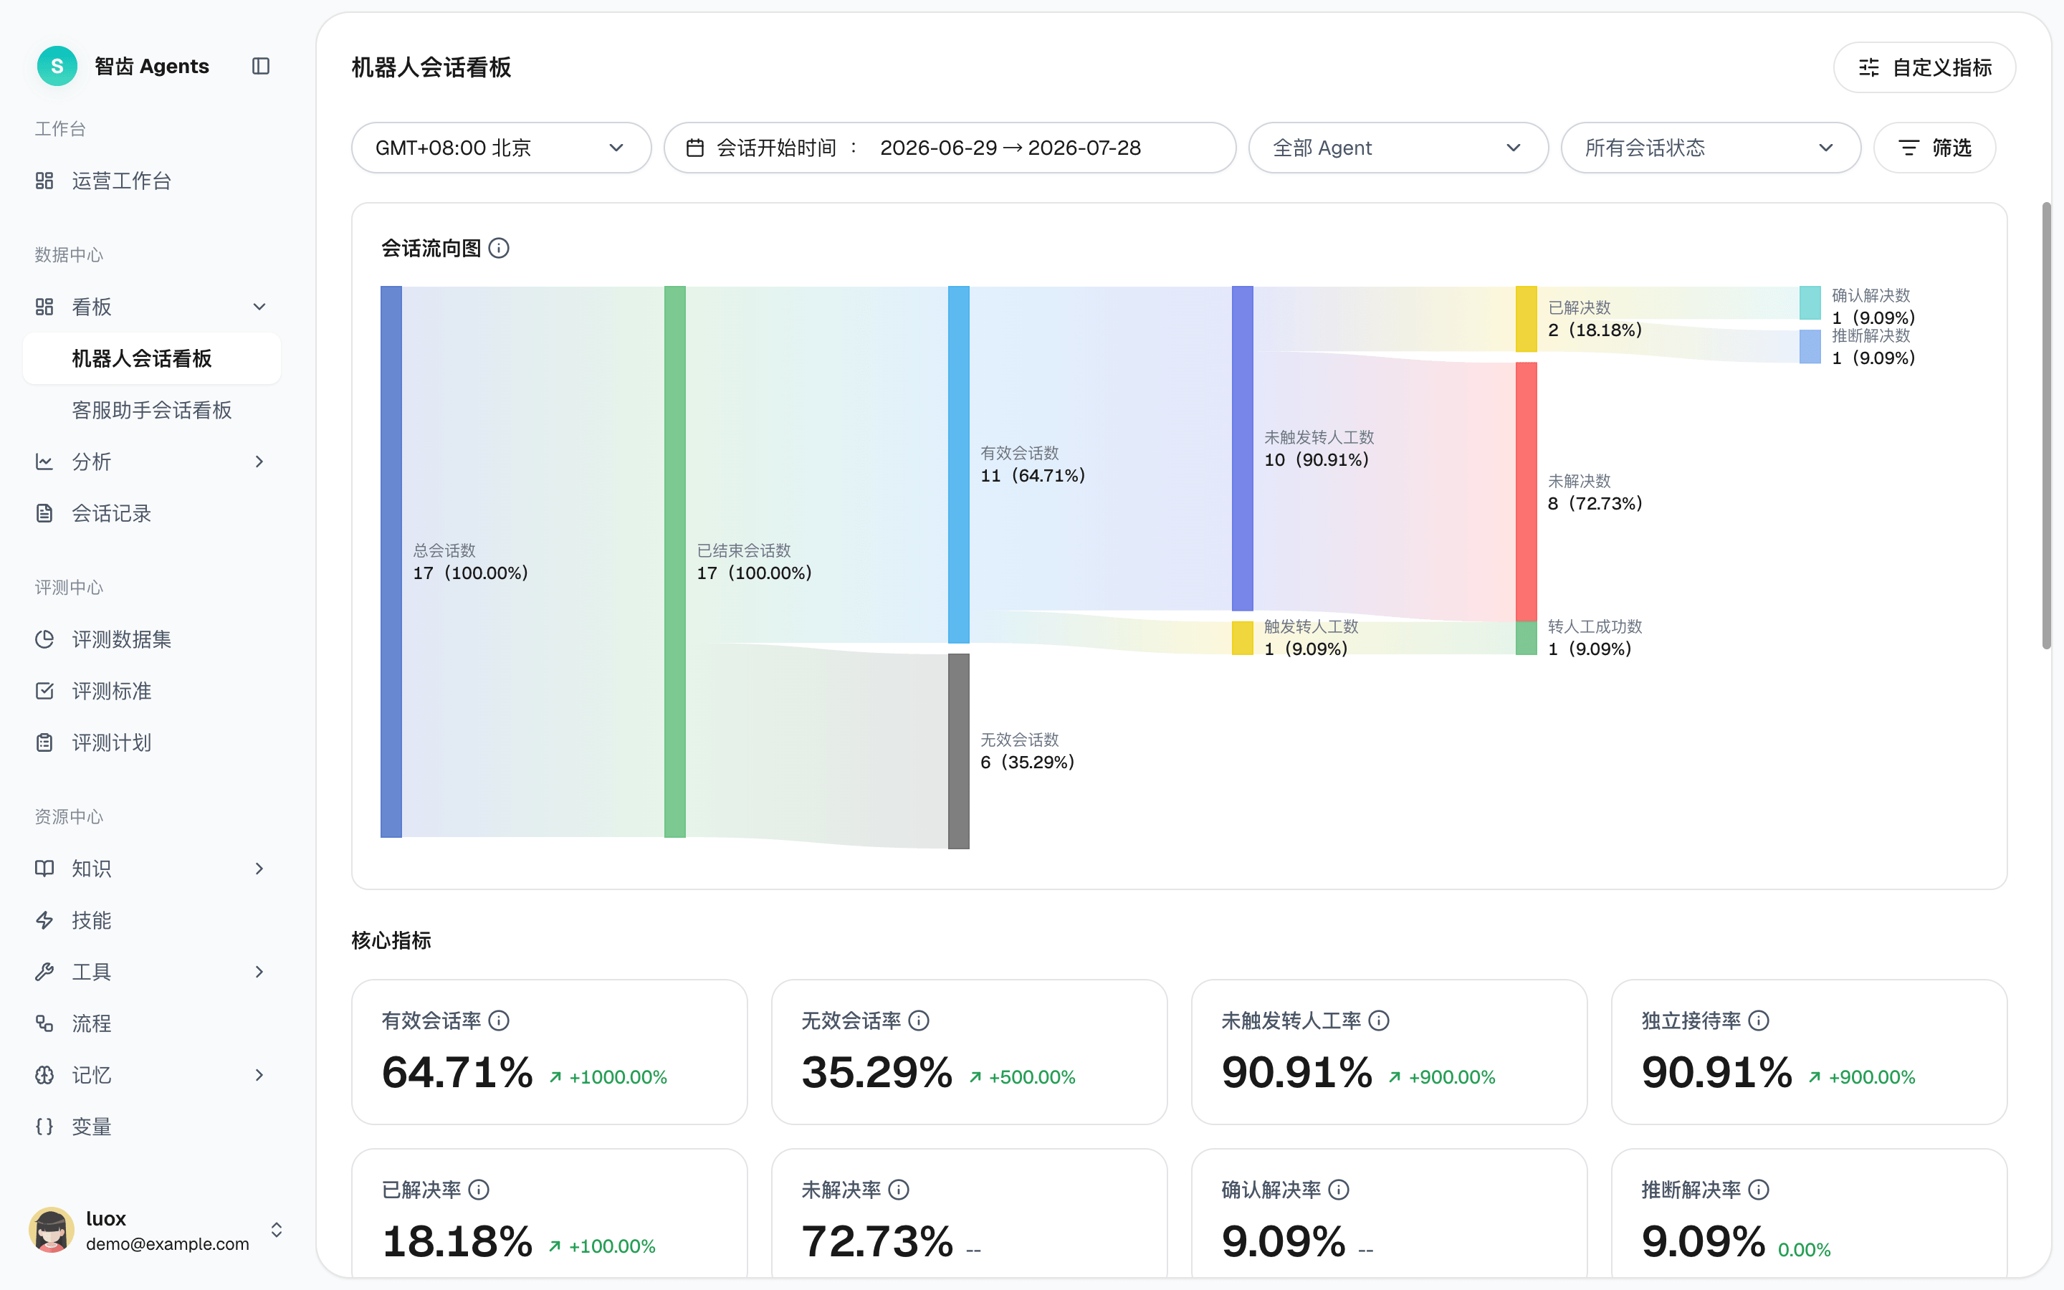
Task: Click the 知识 book icon
Action: (x=44, y=869)
